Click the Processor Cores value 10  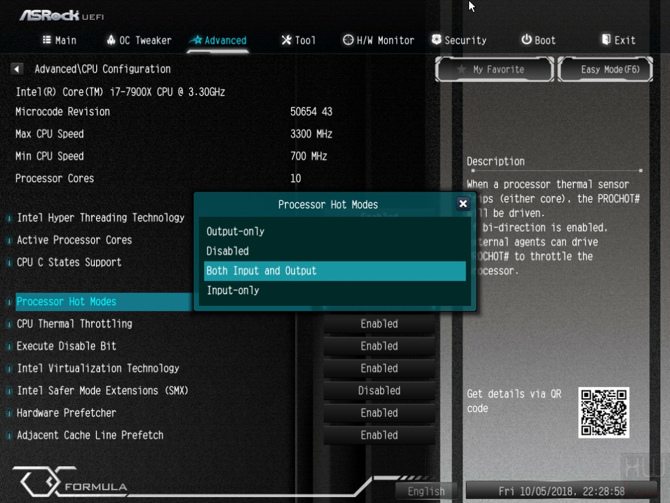point(295,179)
